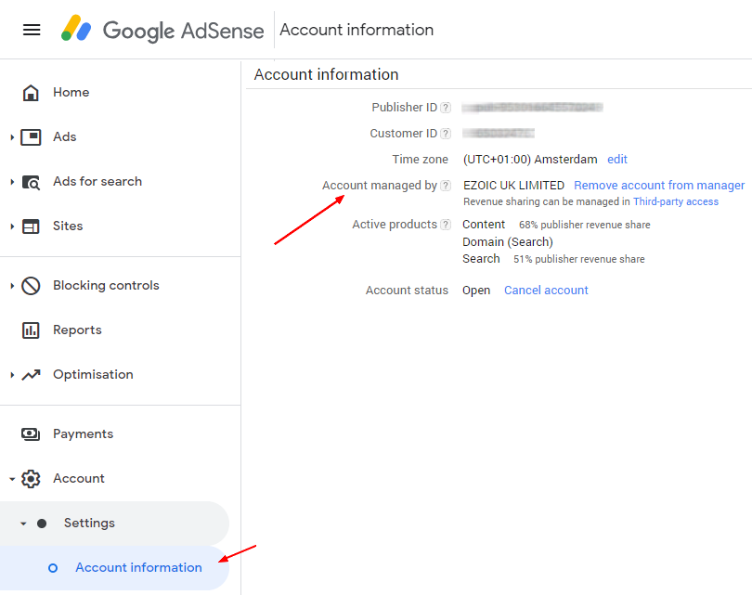Click help icon beside Account managed by
This screenshot has width=752, height=595.
446,186
